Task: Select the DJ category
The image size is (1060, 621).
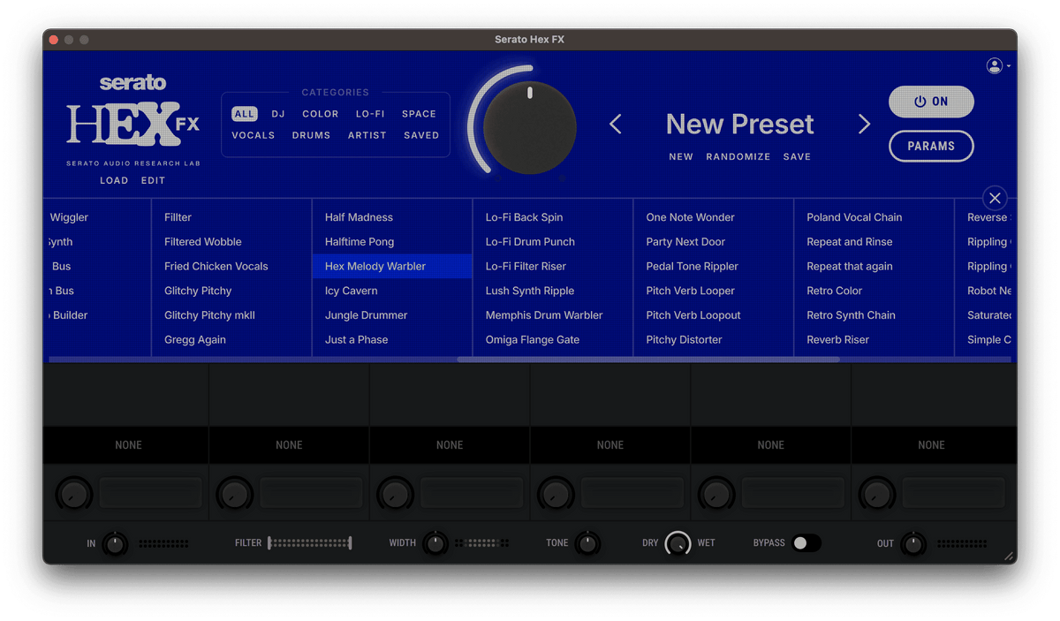Action: [x=278, y=114]
